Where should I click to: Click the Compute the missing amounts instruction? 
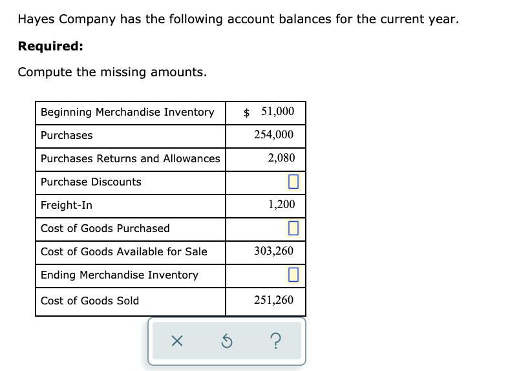[112, 72]
